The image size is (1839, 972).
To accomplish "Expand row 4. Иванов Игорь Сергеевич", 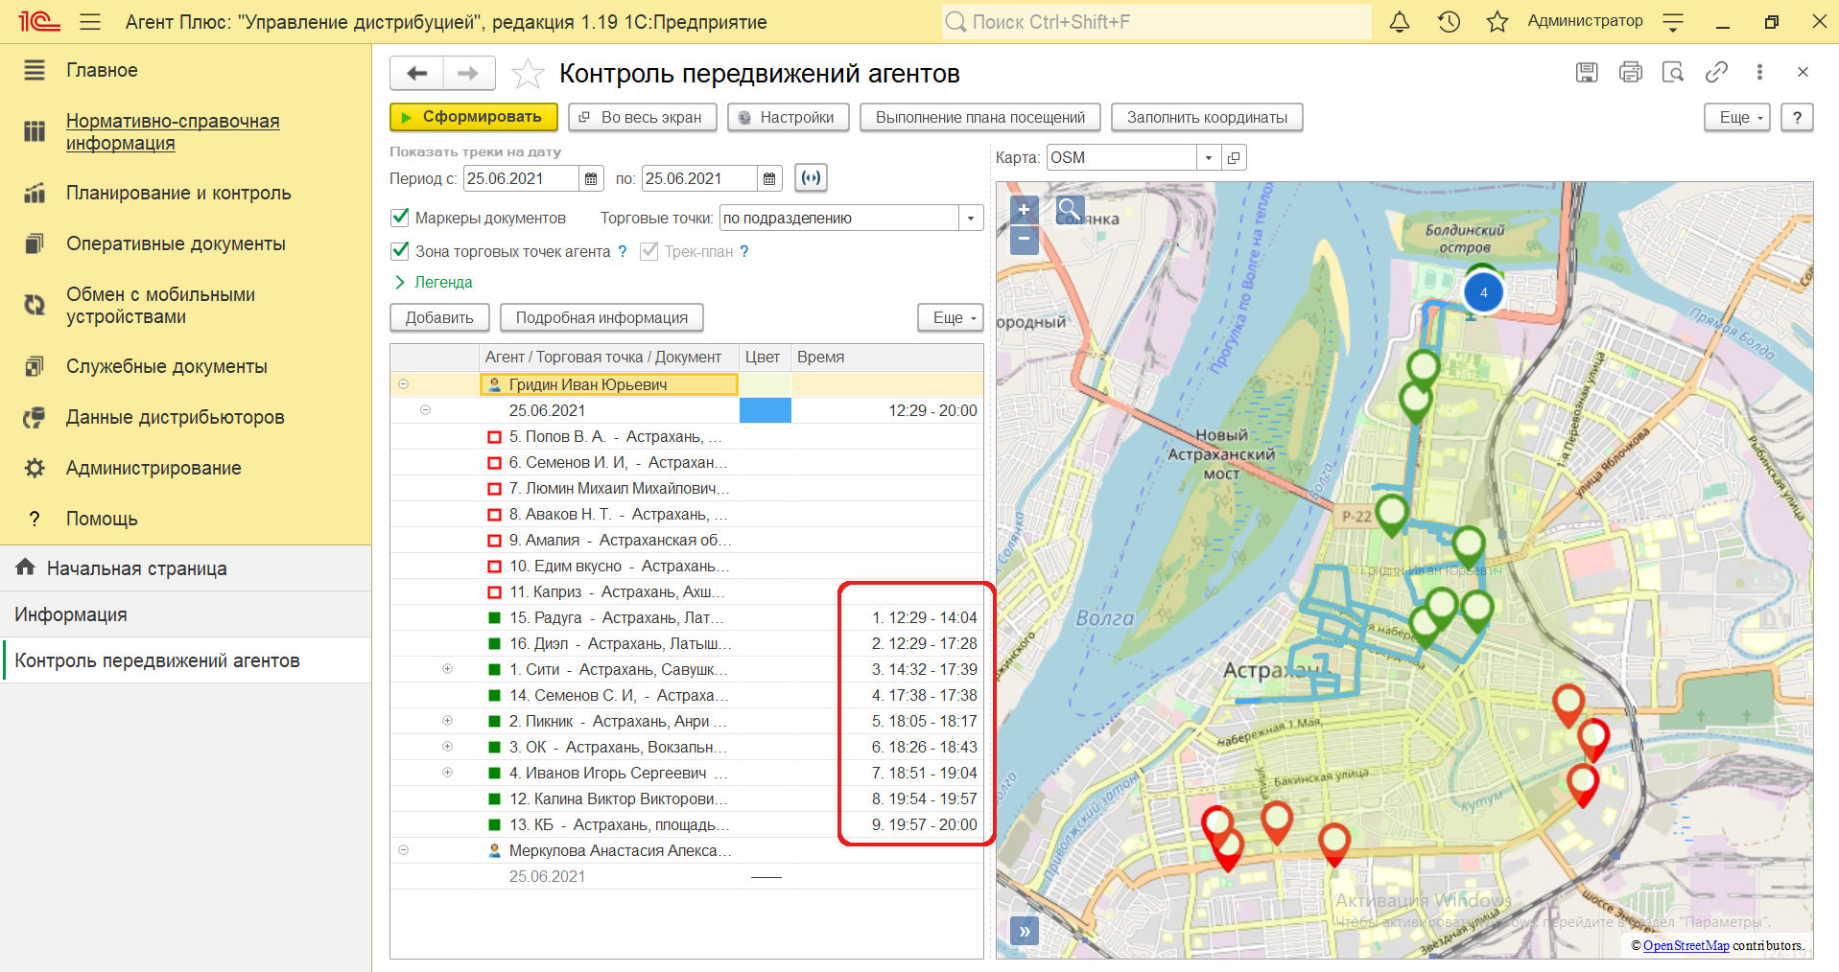I will pyautogui.click(x=447, y=772).
